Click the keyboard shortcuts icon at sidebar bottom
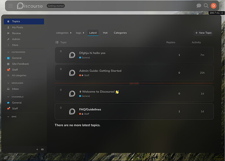The width and height of the screenshot is (225, 161). [42, 149]
